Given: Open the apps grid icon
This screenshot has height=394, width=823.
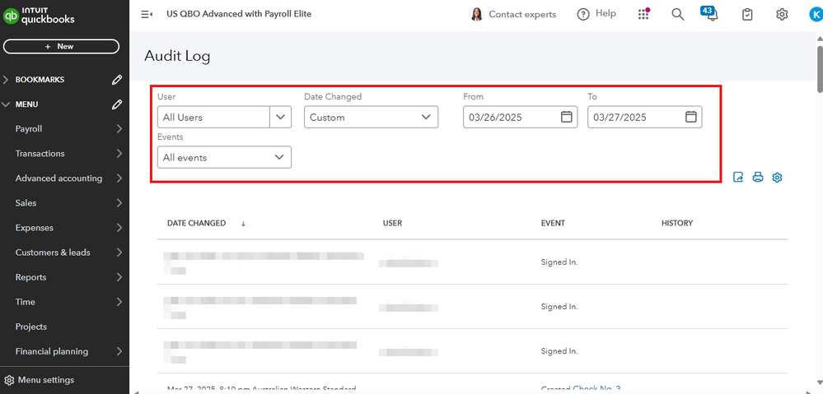Looking at the screenshot, I should 643,14.
